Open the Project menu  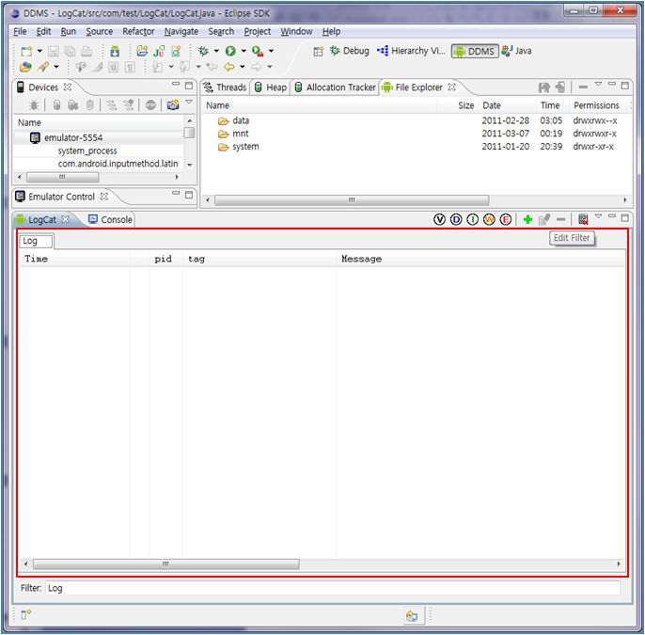257,31
